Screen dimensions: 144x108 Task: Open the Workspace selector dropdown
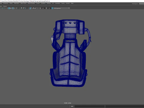click(141, 4)
